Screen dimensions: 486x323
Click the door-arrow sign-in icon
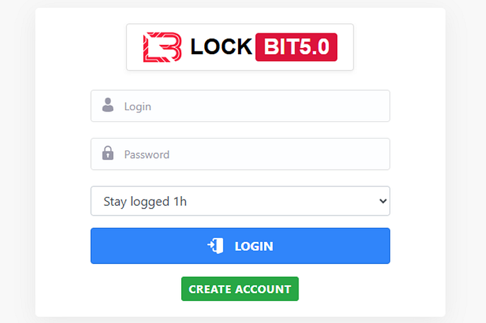pos(215,246)
